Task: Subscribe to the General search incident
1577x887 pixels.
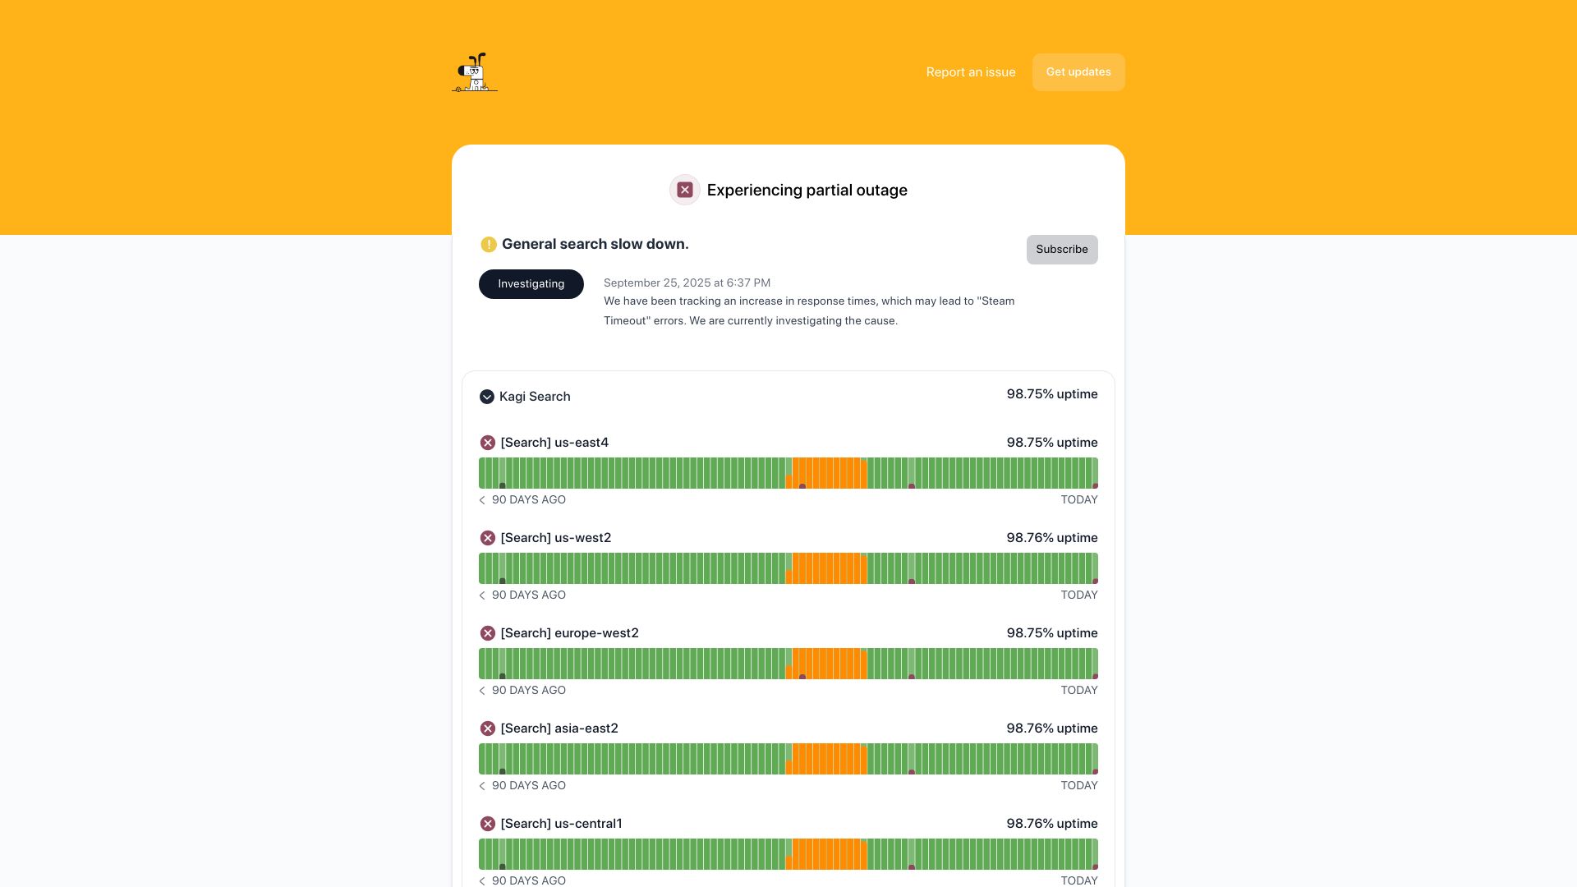Action: coord(1062,250)
